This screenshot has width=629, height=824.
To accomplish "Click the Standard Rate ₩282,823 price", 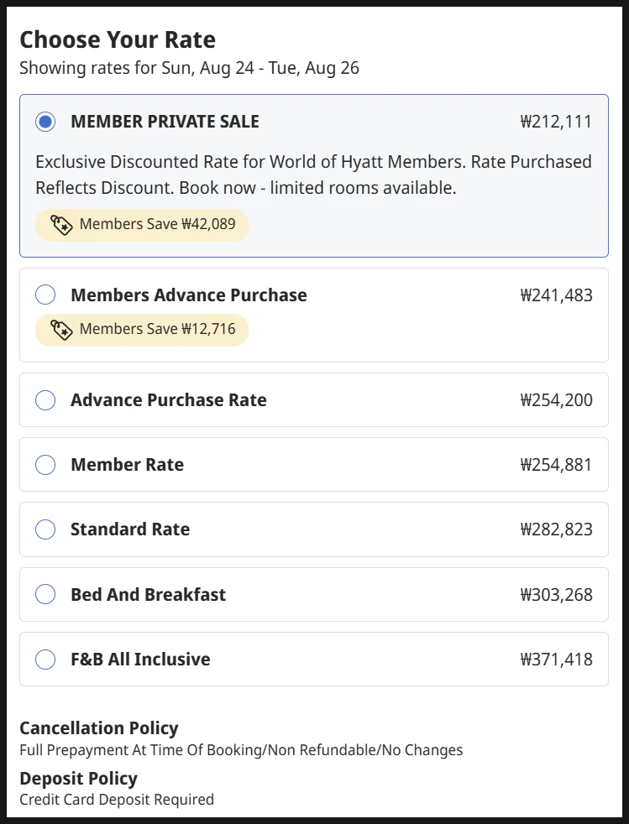I will [556, 529].
